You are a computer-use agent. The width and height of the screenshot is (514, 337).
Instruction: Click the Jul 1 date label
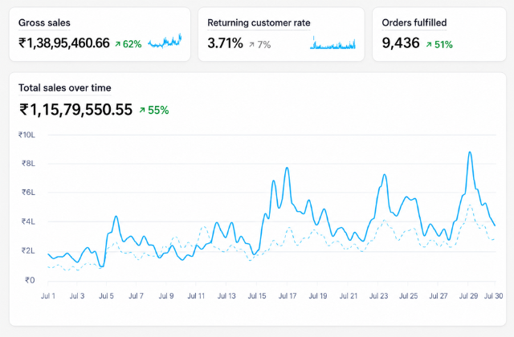point(48,296)
